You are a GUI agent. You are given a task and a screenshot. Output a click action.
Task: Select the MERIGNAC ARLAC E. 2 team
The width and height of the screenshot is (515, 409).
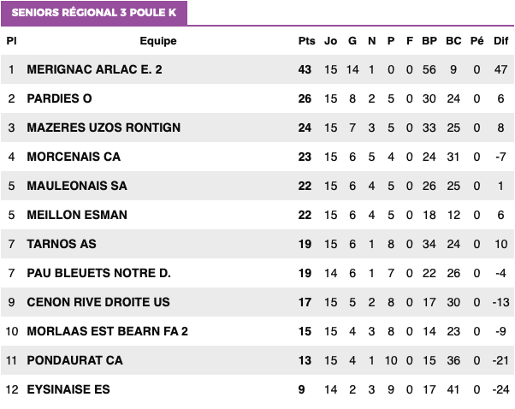[x=94, y=69]
